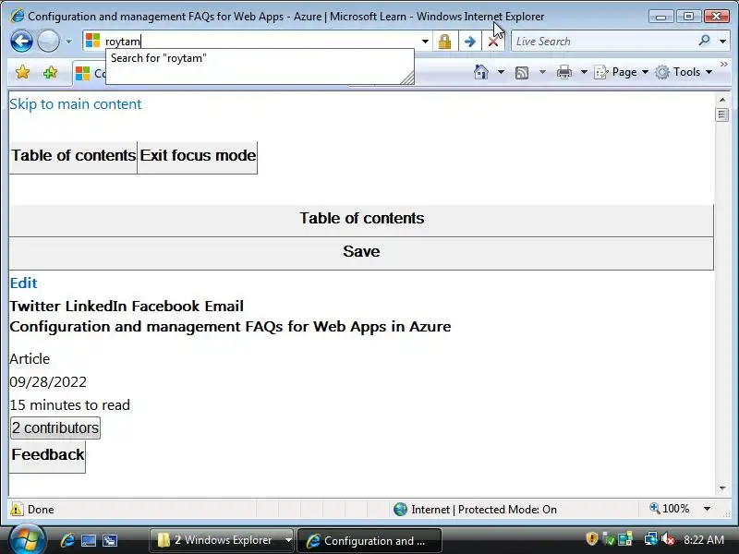Click the muted volume tray icon
This screenshot has width=739, height=554.
pyautogui.click(x=667, y=538)
